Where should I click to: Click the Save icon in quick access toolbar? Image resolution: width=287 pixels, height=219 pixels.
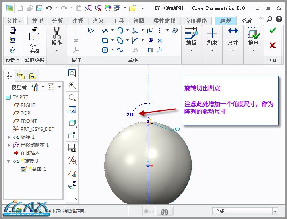click(x=39, y=8)
